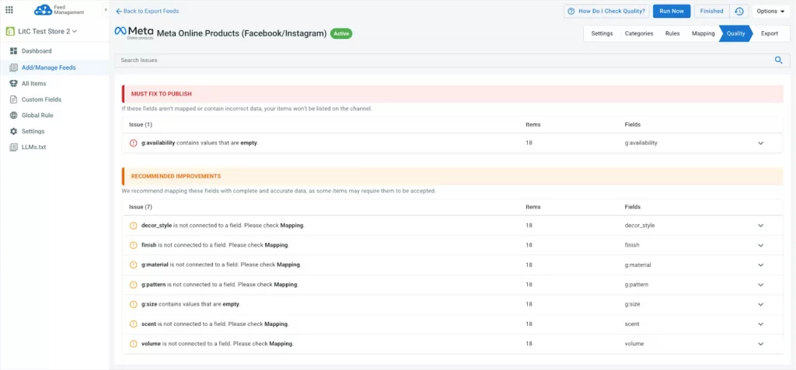Click the warning icon beside g:size issue
796x370 pixels.
pyautogui.click(x=134, y=305)
